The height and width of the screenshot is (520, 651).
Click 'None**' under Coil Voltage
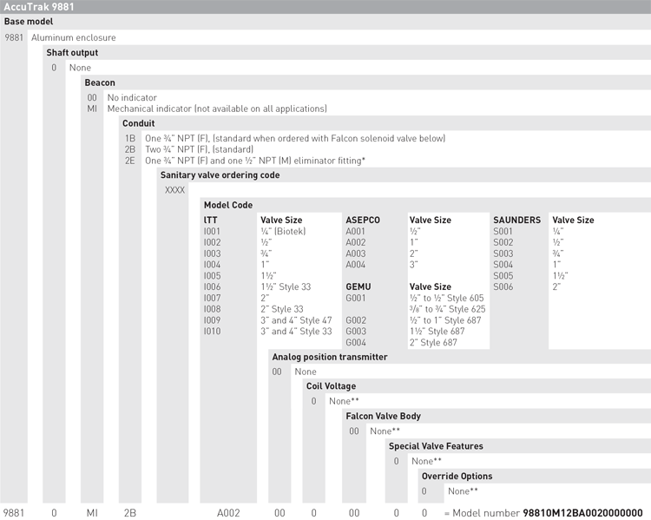(x=344, y=401)
